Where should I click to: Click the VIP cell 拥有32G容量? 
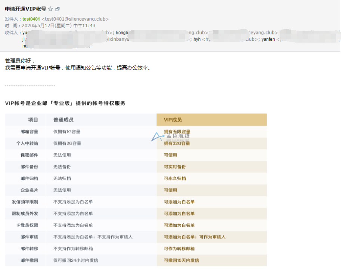(177, 144)
